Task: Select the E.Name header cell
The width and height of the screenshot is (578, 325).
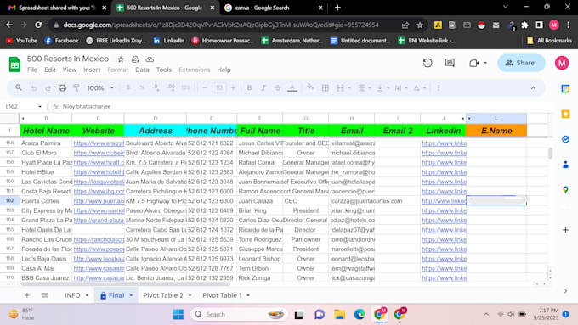Action: point(496,131)
